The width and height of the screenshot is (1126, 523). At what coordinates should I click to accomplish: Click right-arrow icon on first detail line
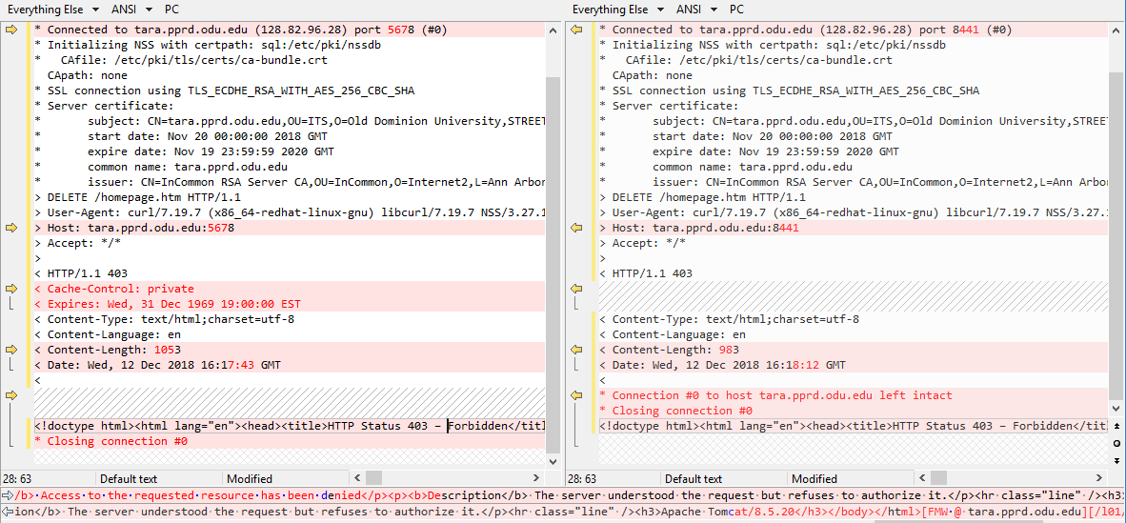[8, 495]
